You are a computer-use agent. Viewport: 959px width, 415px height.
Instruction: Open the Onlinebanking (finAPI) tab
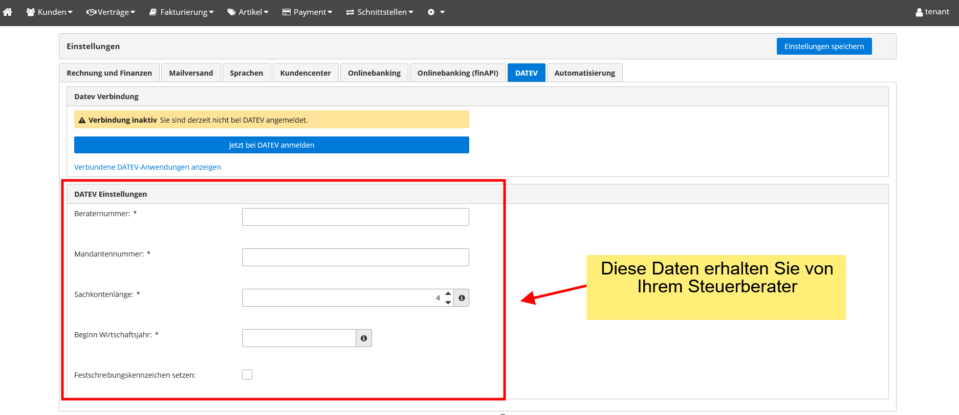(x=457, y=73)
